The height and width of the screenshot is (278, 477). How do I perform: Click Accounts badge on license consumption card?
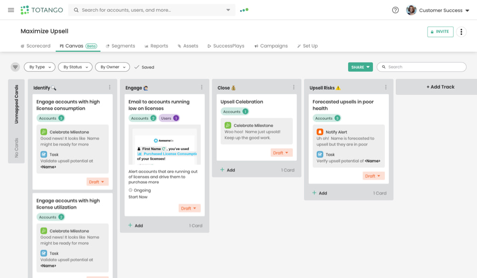point(51,118)
